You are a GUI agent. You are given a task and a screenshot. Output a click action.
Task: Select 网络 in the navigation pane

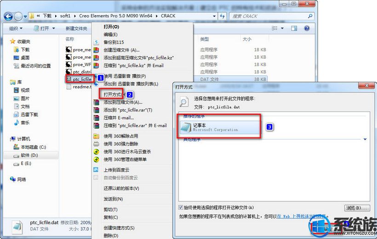pos(18,179)
